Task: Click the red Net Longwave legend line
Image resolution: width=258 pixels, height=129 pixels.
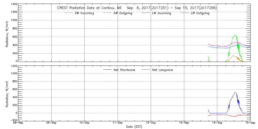Action: click(x=146, y=69)
